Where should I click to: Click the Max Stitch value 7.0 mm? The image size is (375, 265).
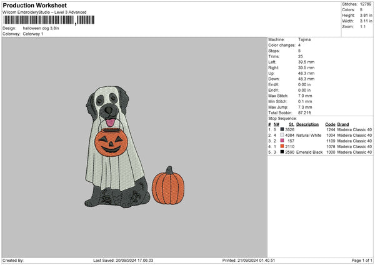tap(305, 96)
